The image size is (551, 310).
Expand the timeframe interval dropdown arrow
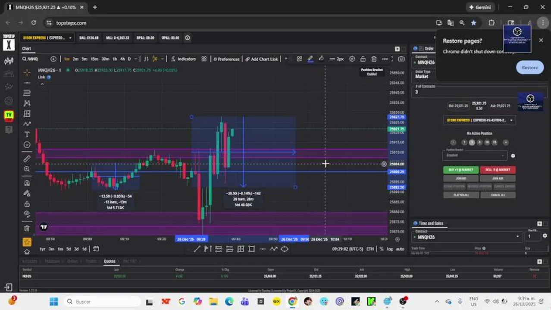pos(136,59)
